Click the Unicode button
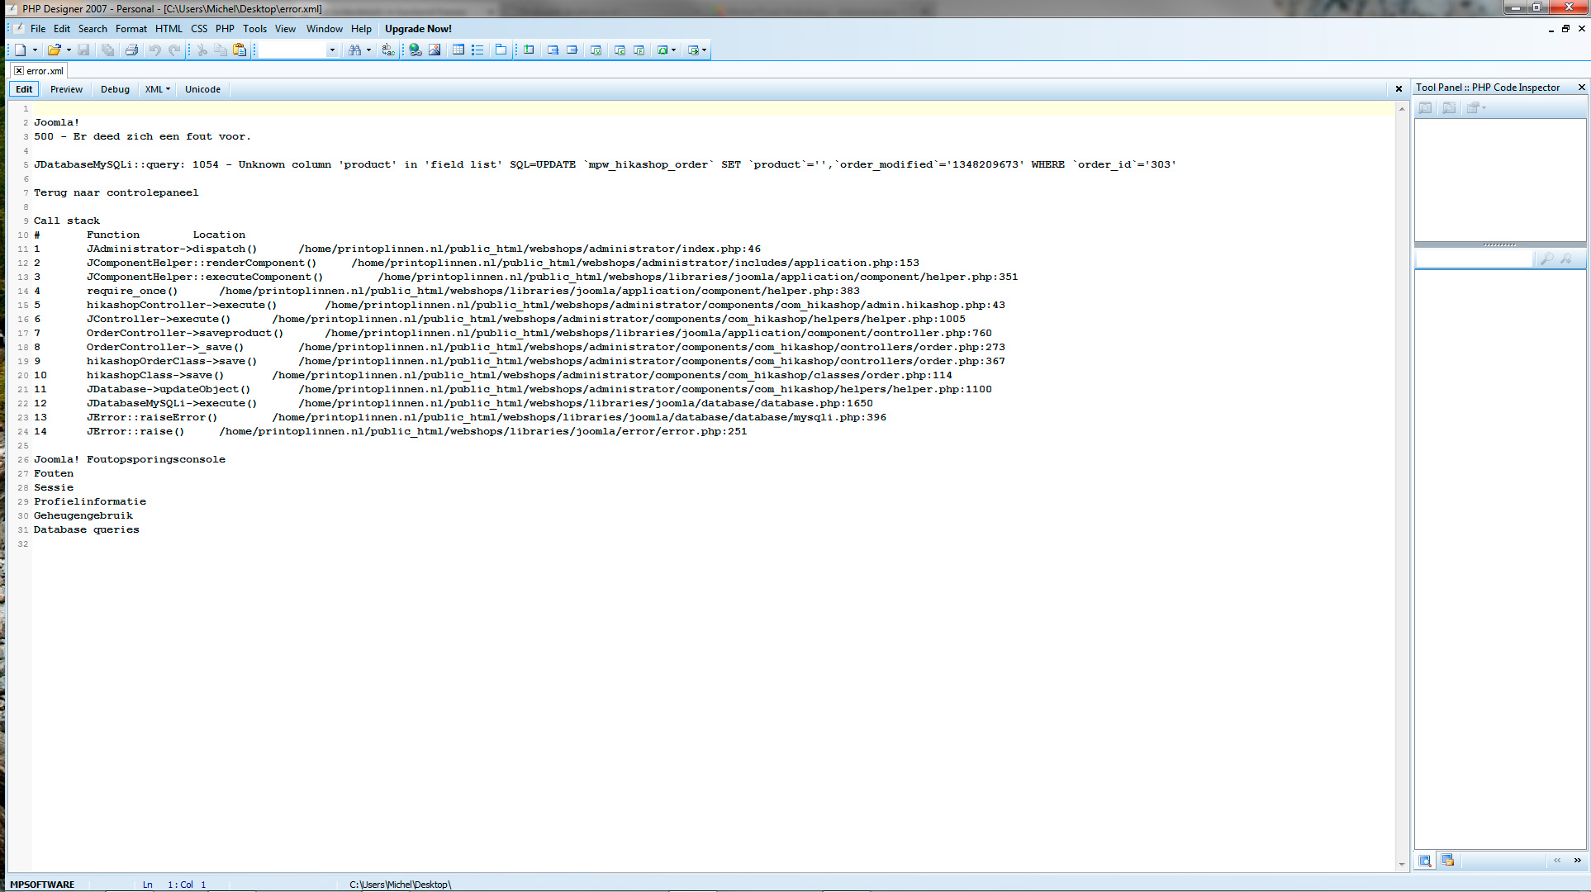The height and width of the screenshot is (892, 1591). 202,89
